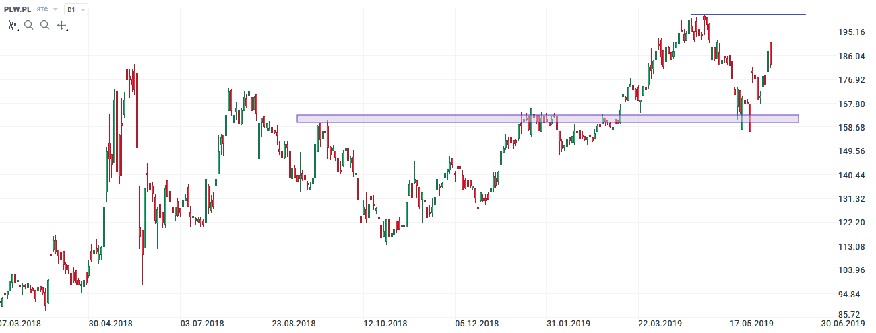Open the candlestick chart type selector

[x=12, y=25]
